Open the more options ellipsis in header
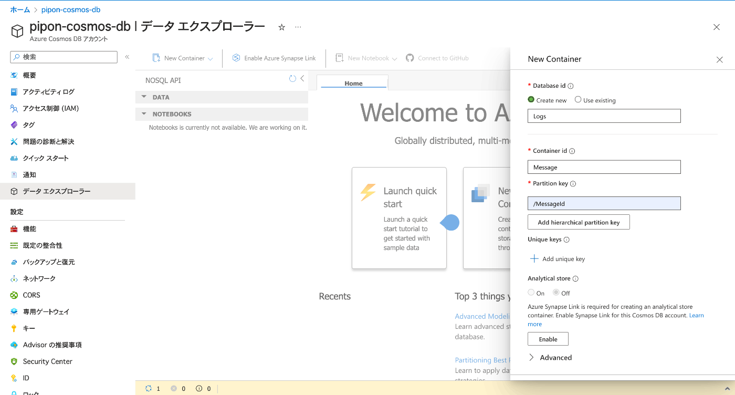 [x=298, y=27]
